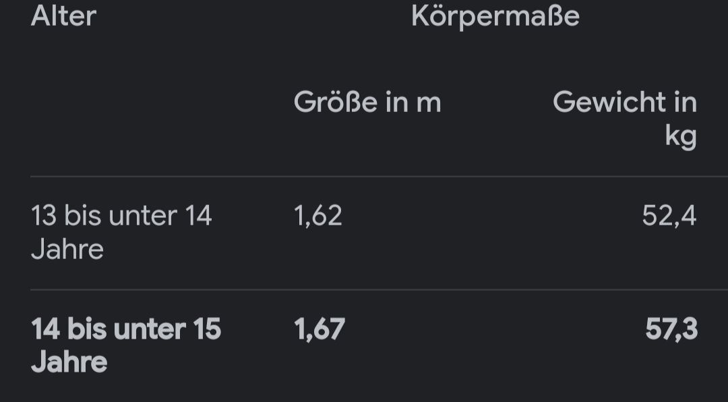Click the word "Größe" in the subheader
Viewport: 728px width, 402px height.
[336, 103]
